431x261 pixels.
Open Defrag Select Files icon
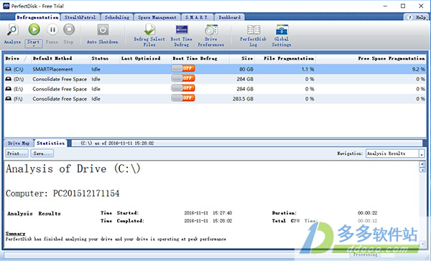click(149, 29)
